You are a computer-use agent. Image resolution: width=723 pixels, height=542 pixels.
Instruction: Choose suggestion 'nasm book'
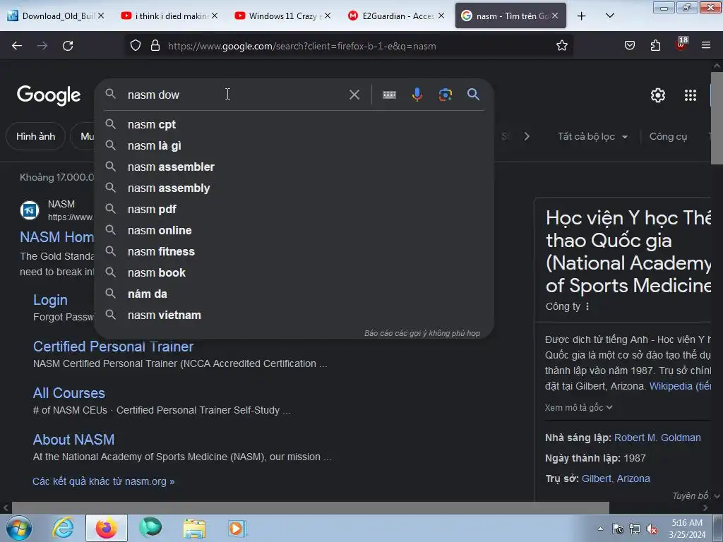tap(294, 273)
